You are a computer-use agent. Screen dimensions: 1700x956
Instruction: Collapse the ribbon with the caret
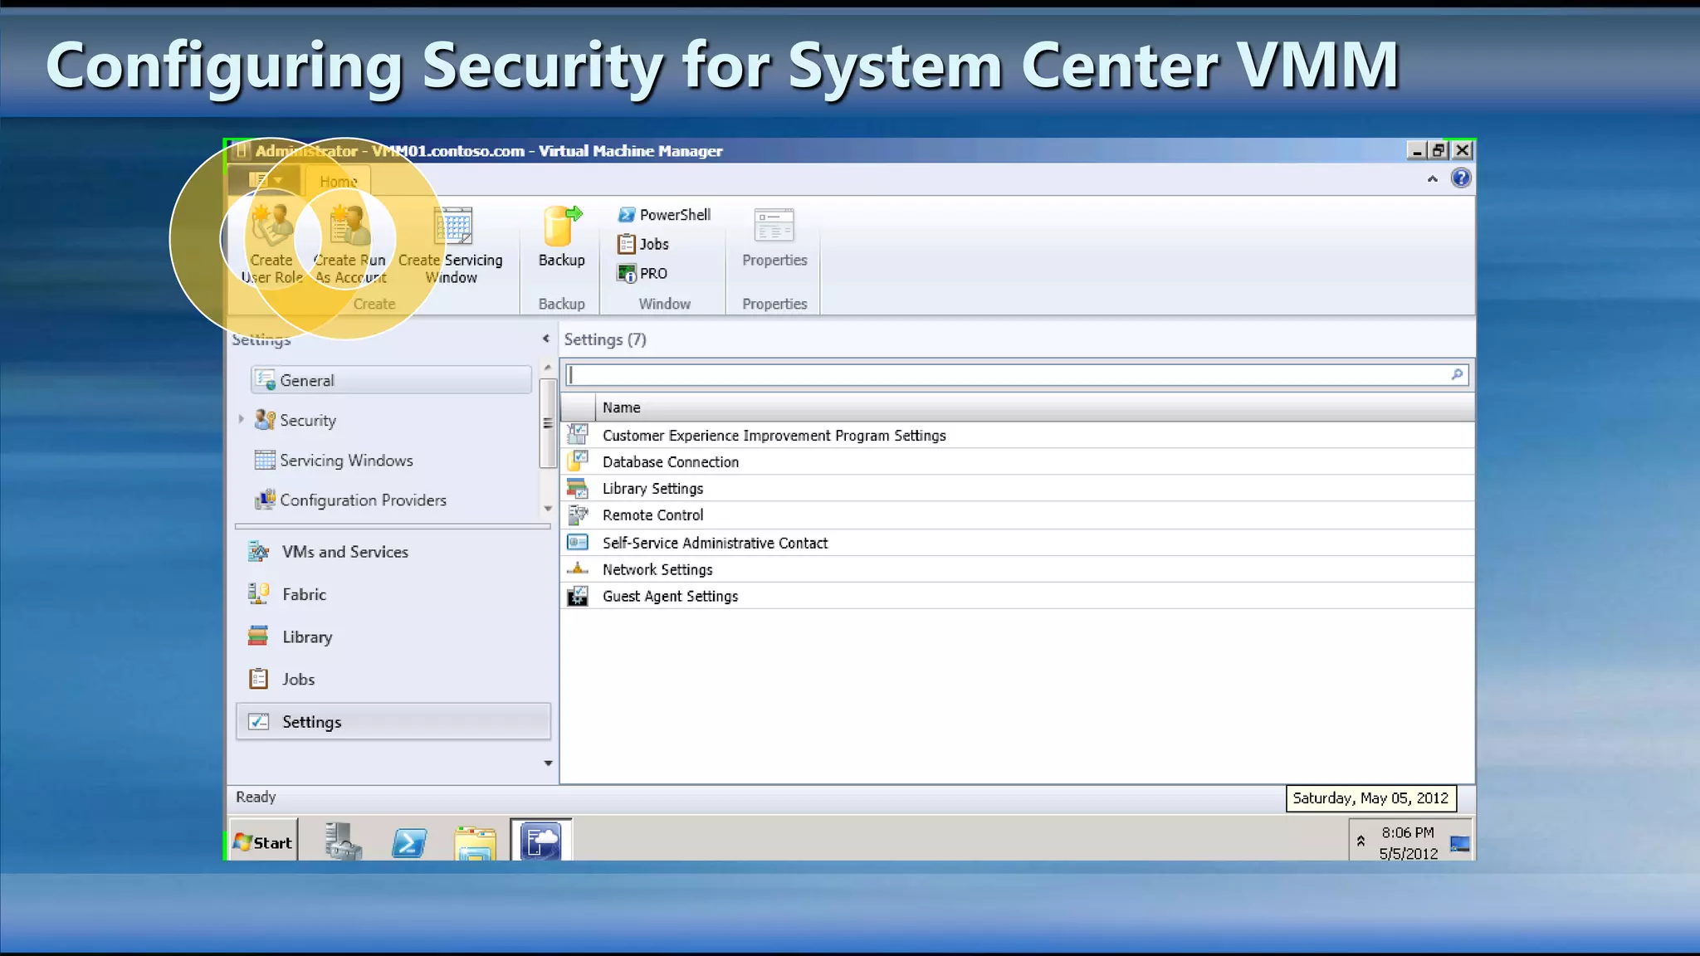coord(1432,178)
